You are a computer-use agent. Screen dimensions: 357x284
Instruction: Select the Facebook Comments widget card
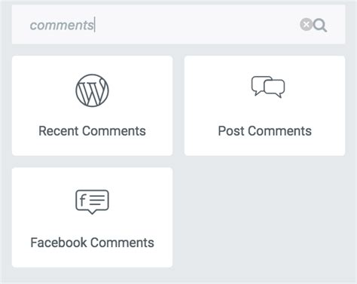coord(92,218)
